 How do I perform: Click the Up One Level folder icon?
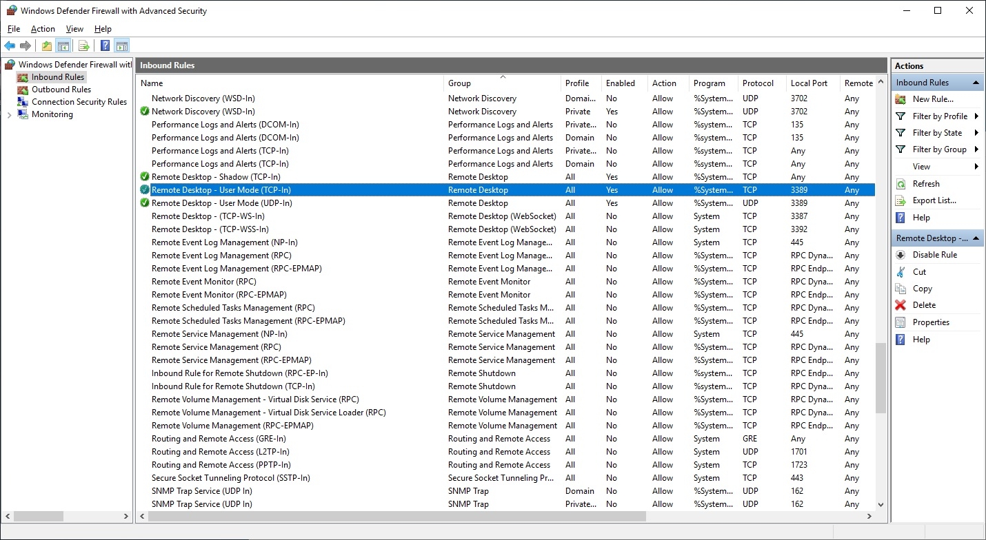pos(46,46)
